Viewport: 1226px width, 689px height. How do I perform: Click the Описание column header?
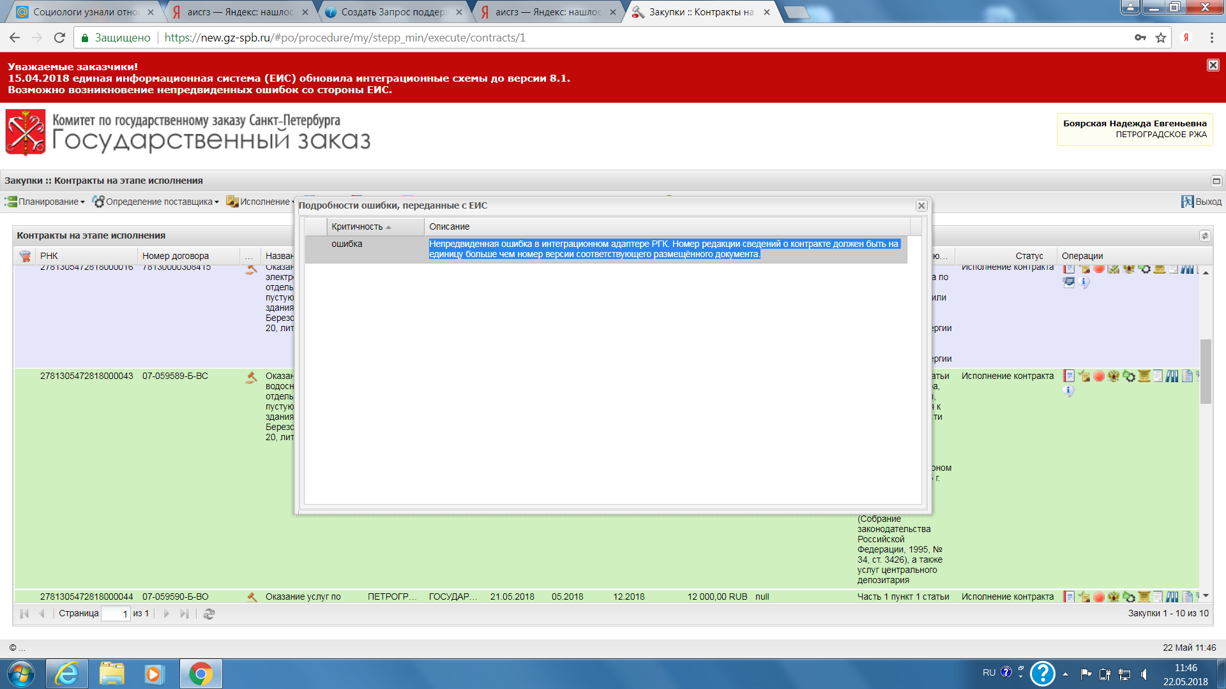tap(450, 226)
